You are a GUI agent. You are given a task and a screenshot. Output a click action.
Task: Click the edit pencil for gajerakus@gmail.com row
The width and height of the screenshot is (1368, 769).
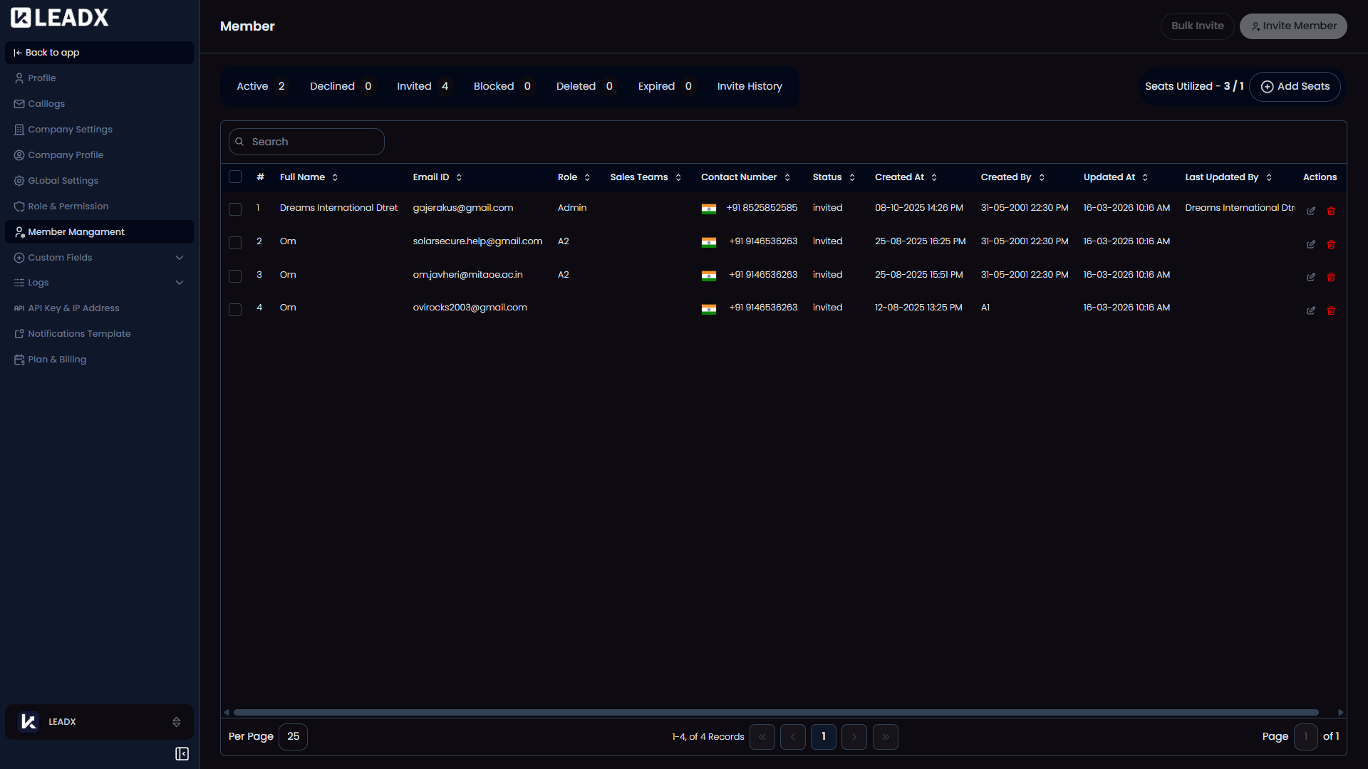[x=1311, y=211]
